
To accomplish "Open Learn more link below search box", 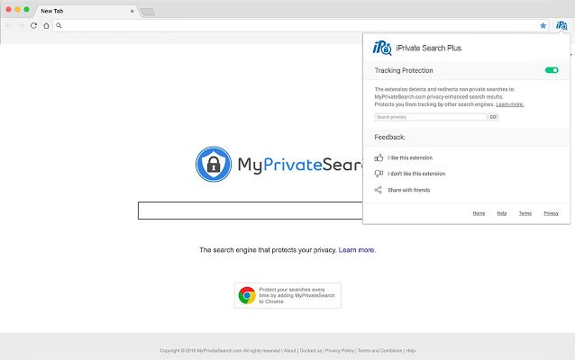I will coord(357,250).
